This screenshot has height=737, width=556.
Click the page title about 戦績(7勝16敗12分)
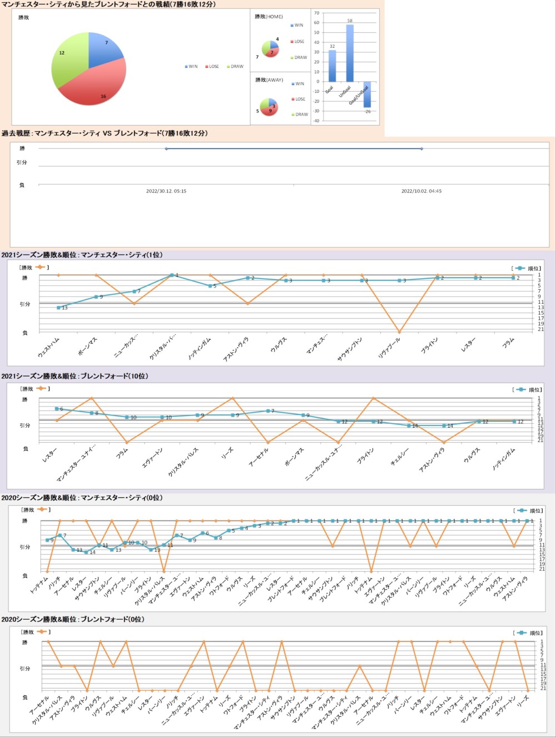pyautogui.click(x=109, y=4)
